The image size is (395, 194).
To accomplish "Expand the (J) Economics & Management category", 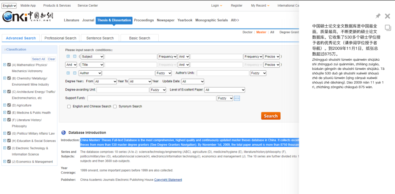I will 4,161.
